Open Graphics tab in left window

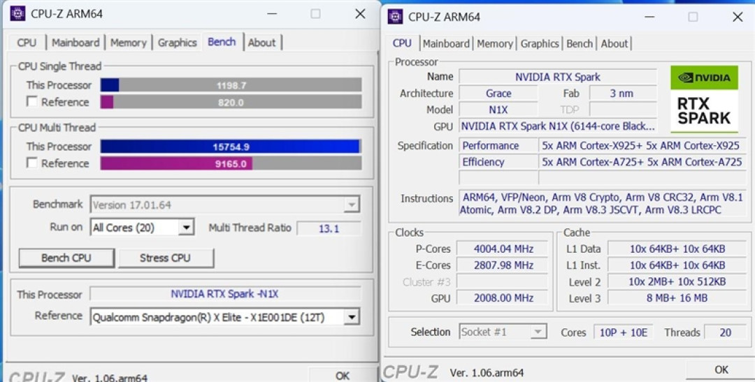coord(177,43)
